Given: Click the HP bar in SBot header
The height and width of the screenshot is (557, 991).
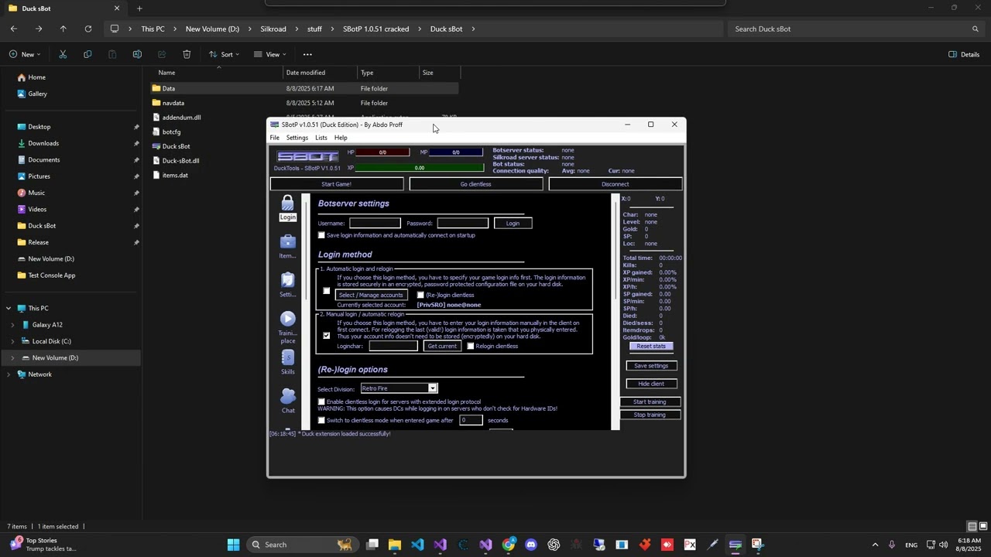Looking at the screenshot, I should [x=382, y=152].
